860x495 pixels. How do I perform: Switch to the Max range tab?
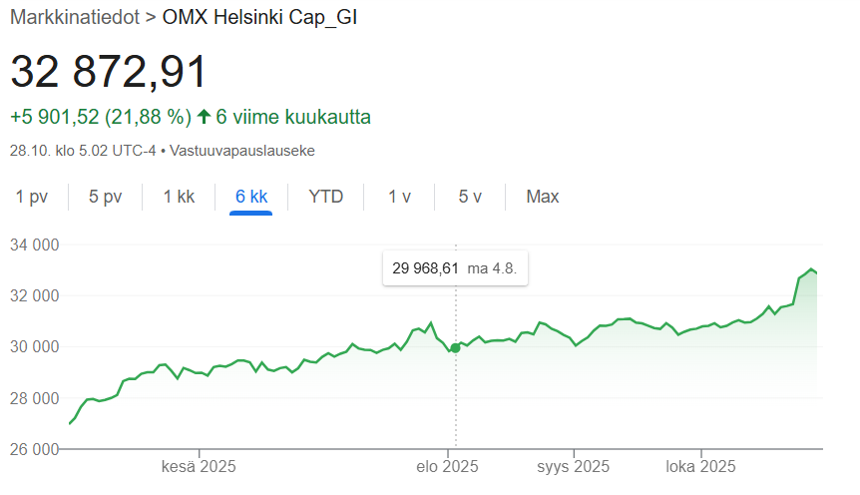pyautogui.click(x=543, y=197)
